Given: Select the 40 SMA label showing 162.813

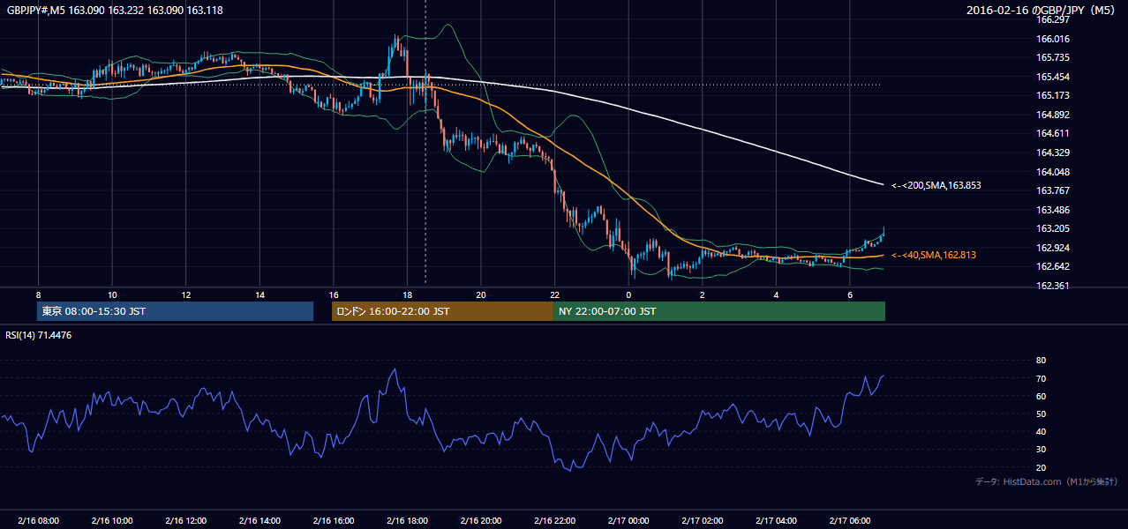Looking at the screenshot, I should point(934,255).
